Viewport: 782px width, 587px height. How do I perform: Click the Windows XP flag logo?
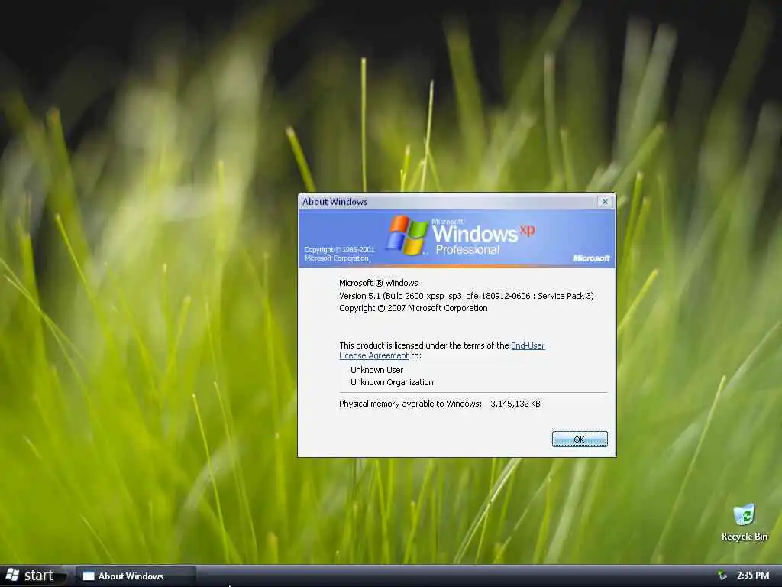point(408,235)
